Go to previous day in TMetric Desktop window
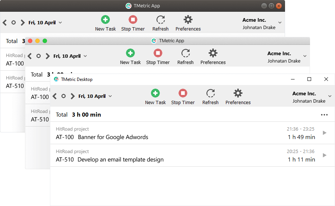The image size is (335, 206). [x=55, y=96]
